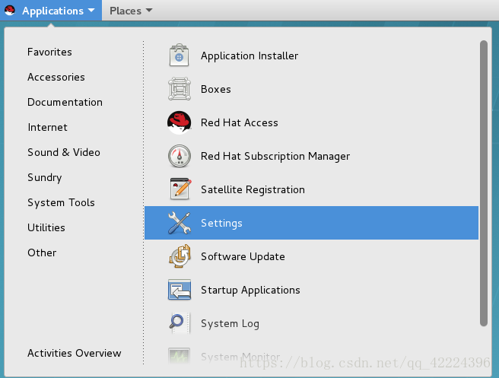Click Activities Overview link
The image size is (499, 378).
coord(74,354)
